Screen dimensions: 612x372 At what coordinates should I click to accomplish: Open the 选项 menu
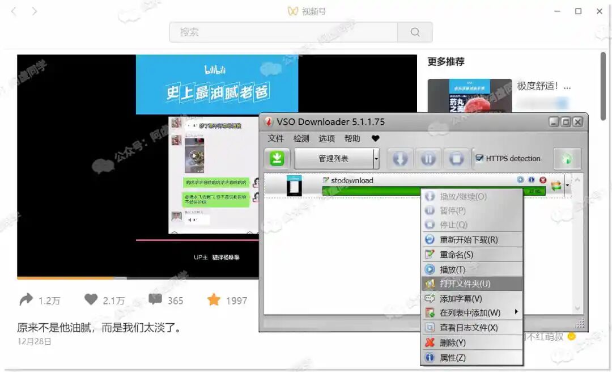coord(327,138)
